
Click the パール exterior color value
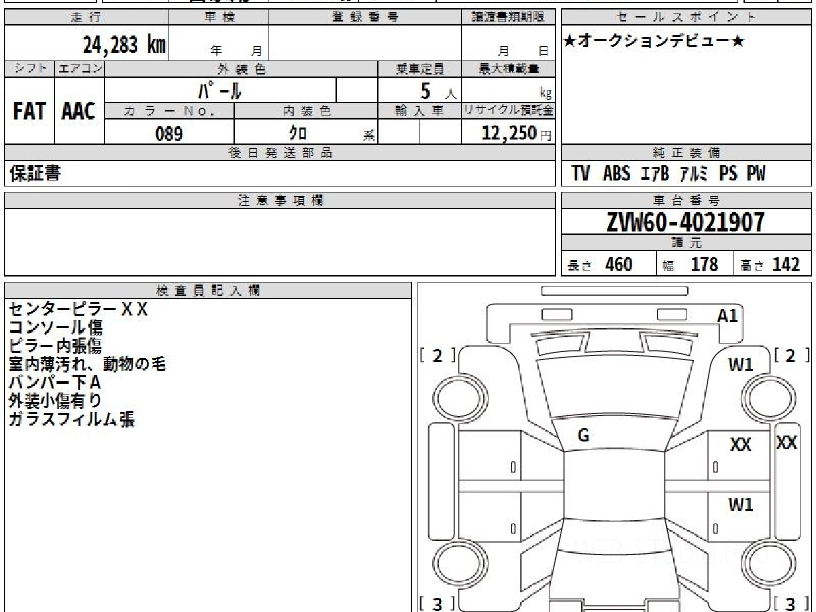coord(220,90)
